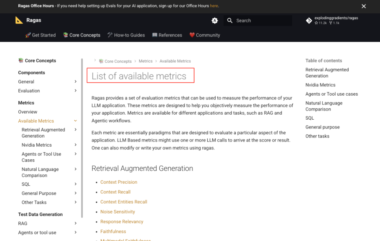Jump to SQL in table of contents

[x=310, y=118]
